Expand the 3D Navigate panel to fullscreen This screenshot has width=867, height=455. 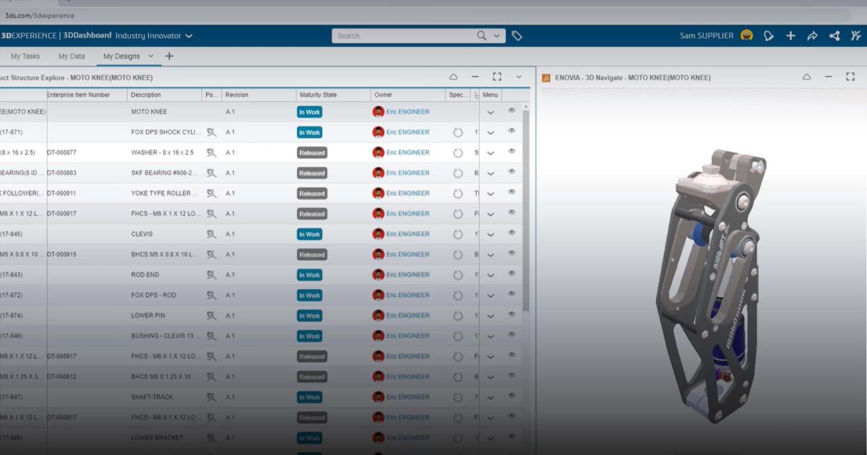point(849,77)
